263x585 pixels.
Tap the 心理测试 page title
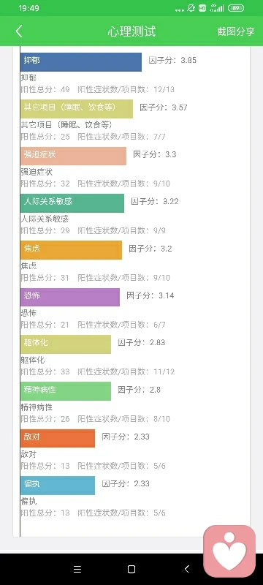131,31
